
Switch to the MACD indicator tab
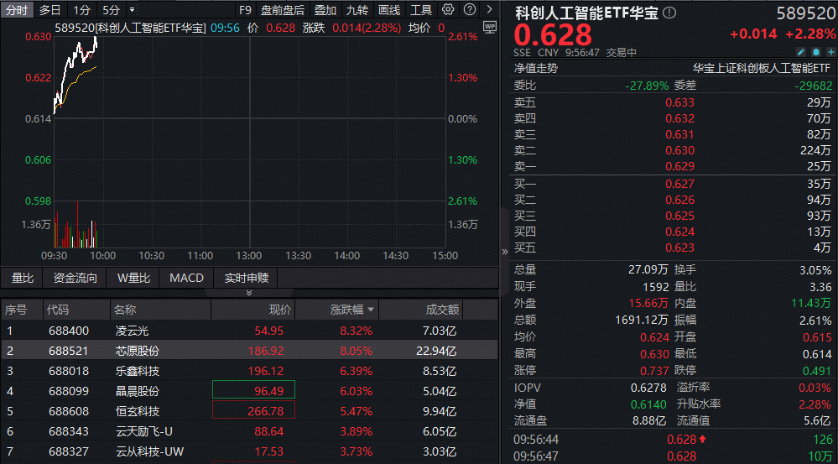[186, 278]
